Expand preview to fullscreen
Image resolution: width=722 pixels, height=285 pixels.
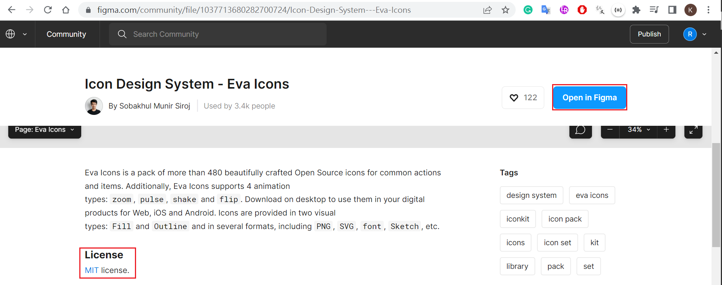click(x=693, y=130)
